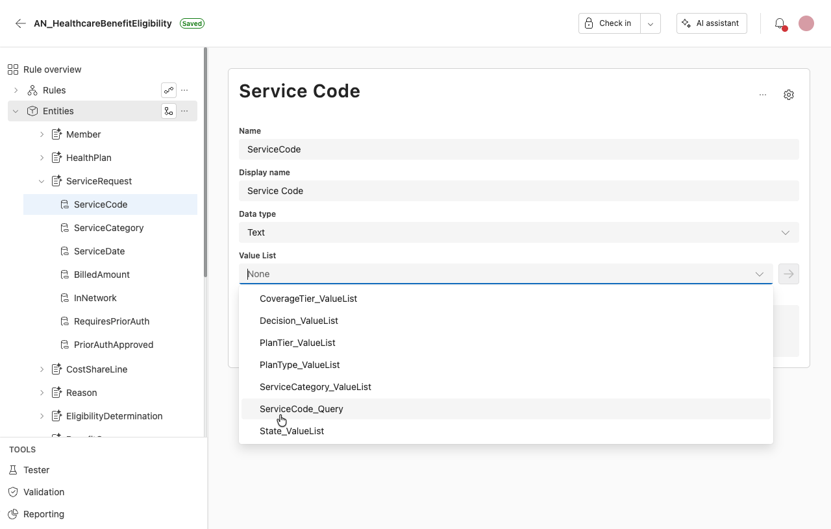The width and height of the screenshot is (831, 529).
Task: Click the Rules diagram view icon
Action: (x=169, y=90)
